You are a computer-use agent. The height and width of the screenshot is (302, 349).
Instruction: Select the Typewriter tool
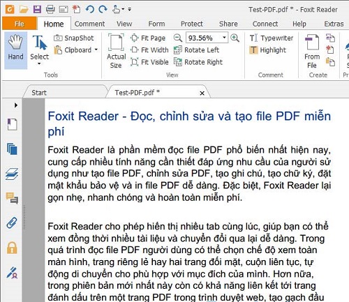(x=272, y=38)
